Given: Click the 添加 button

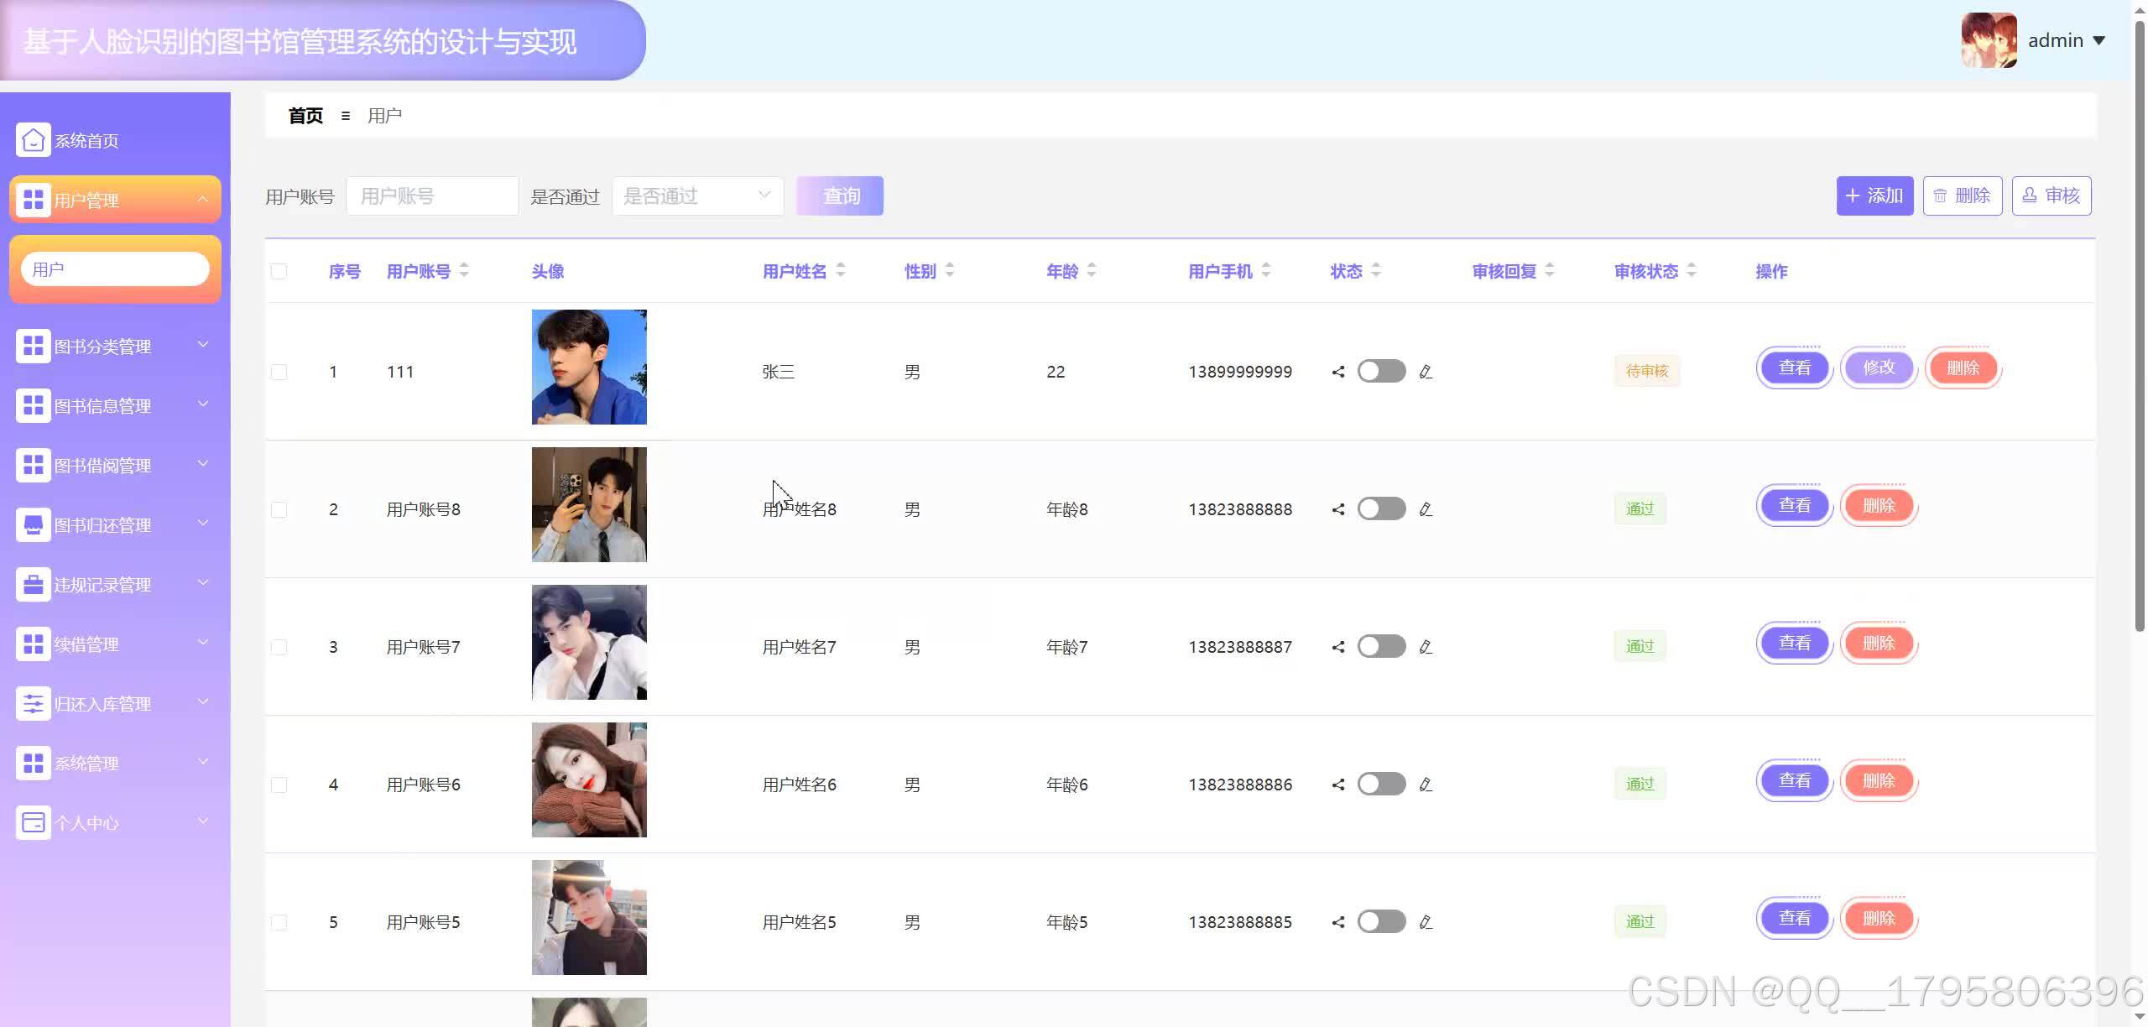Looking at the screenshot, I should (1874, 196).
